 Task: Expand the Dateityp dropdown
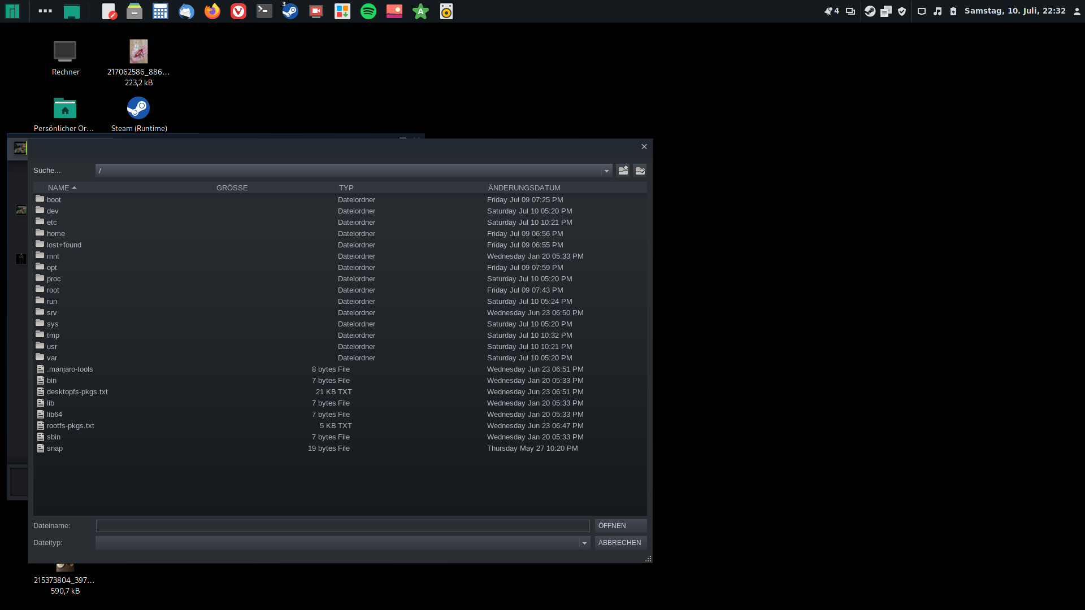click(x=584, y=543)
